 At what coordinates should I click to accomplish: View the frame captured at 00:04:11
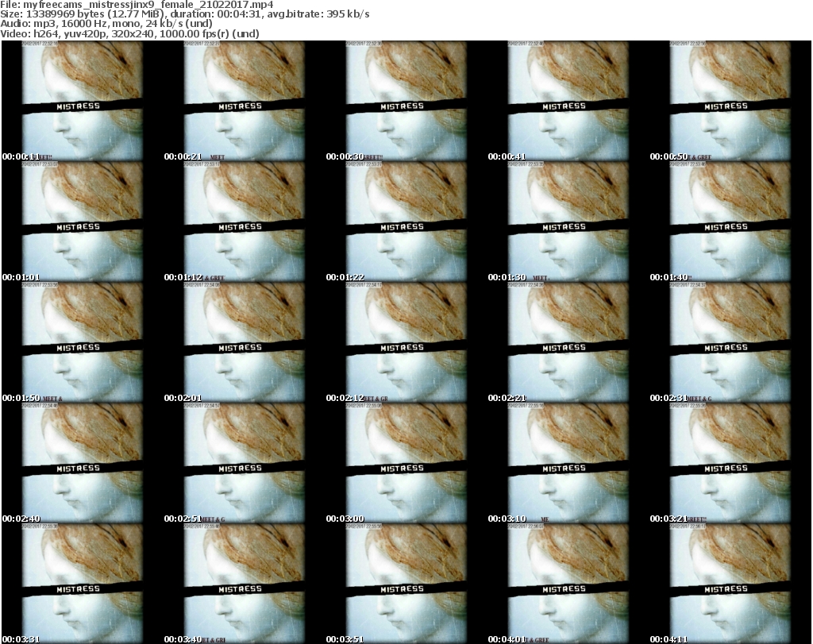tap(730, 584)
